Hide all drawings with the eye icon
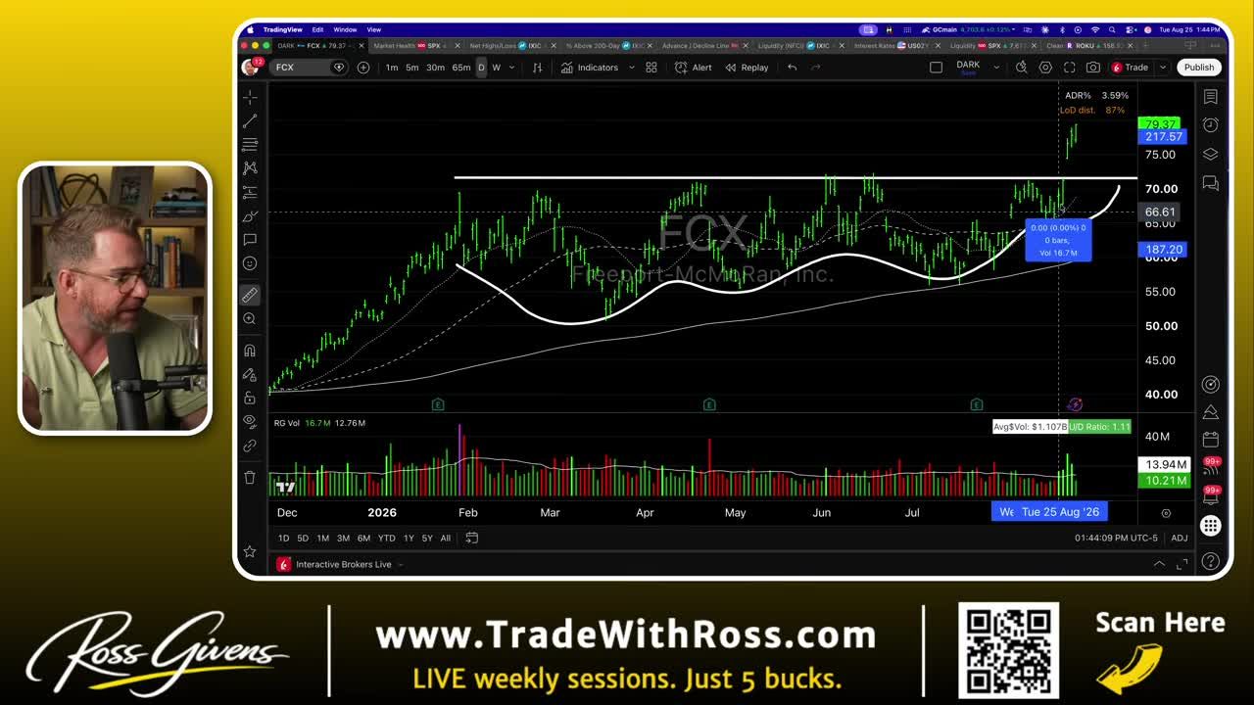 (250, 421)
